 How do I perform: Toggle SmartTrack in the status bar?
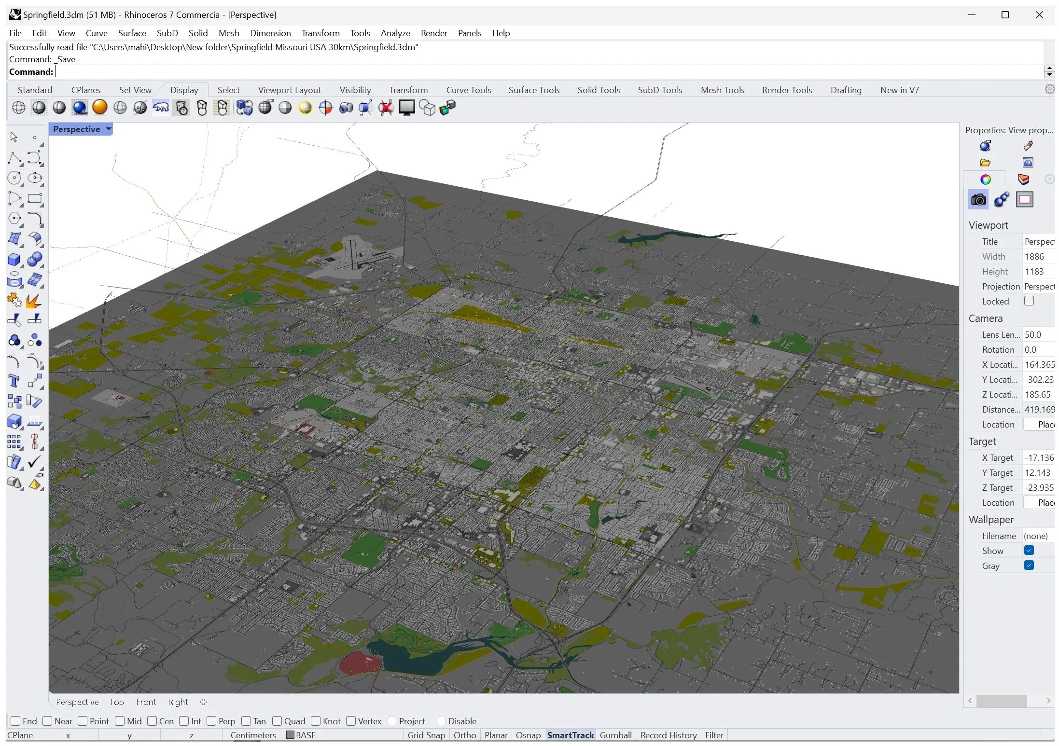coord(570,735)
